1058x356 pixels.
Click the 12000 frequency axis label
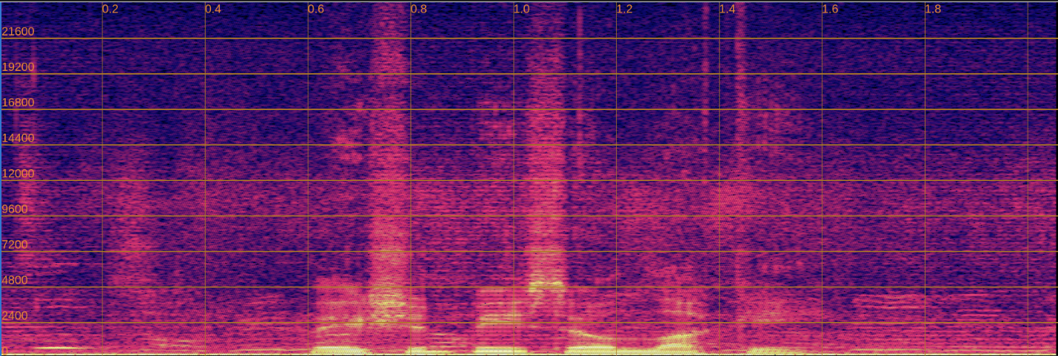point(19,174)
